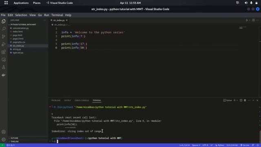Split the editor right
Image resolution: width=261 pixels, height=147 pixels.
point(253,20)
